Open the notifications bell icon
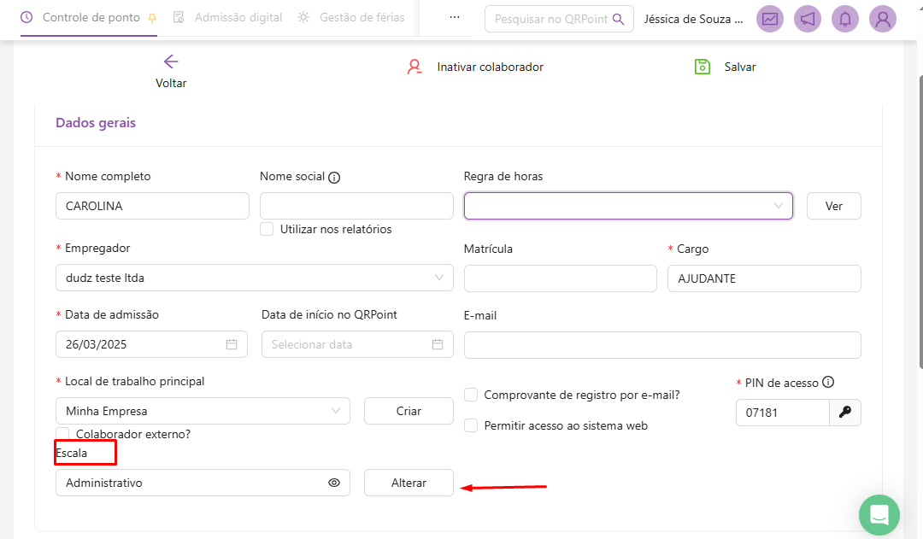 click(x=845, y=19)
